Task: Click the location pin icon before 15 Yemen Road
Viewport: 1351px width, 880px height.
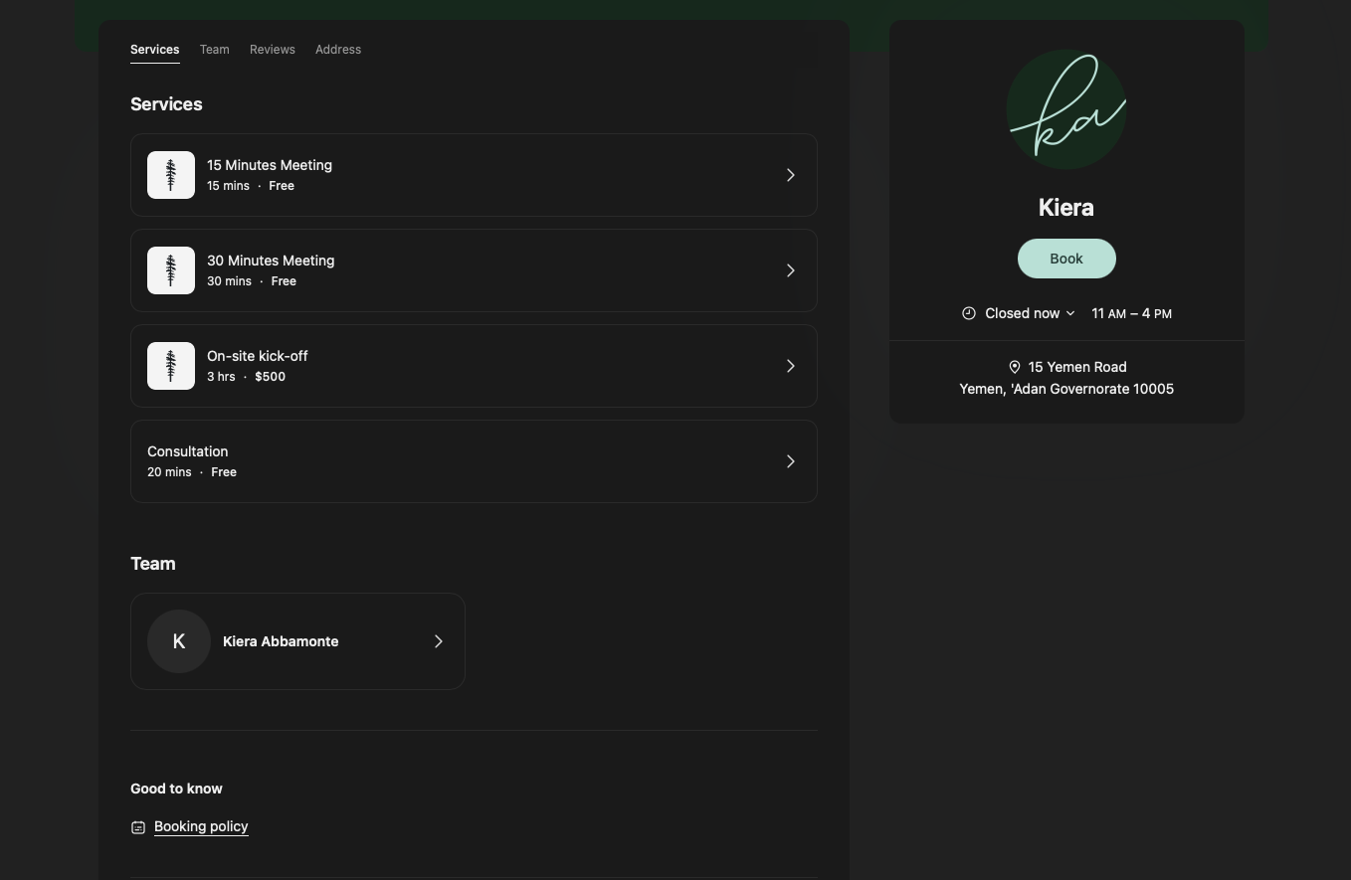Action: pos(1015,367)
